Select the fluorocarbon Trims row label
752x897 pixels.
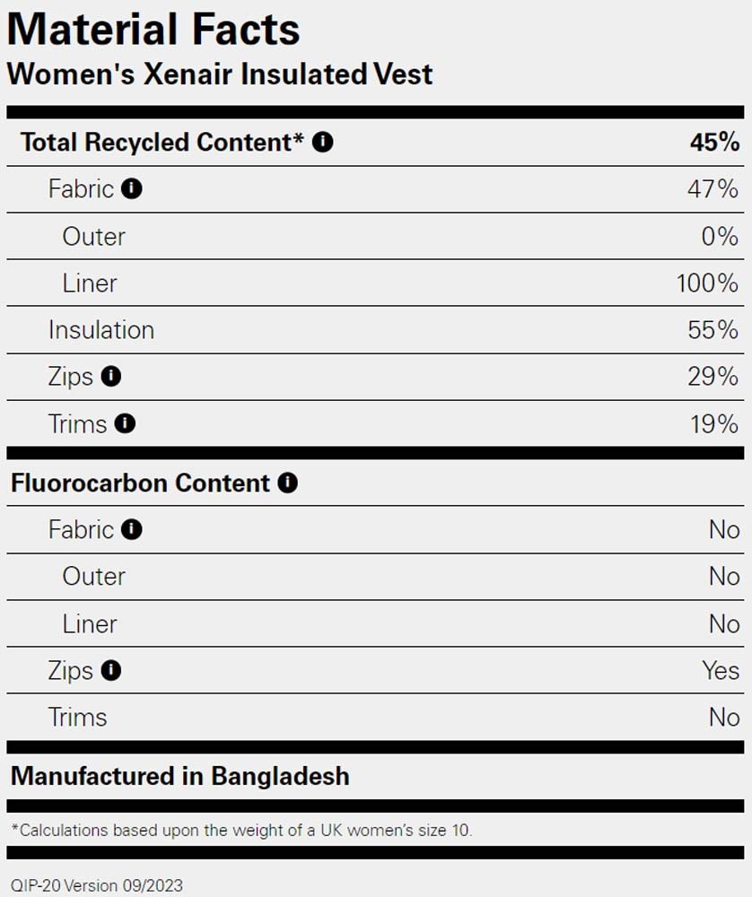(x=78, y=718)
